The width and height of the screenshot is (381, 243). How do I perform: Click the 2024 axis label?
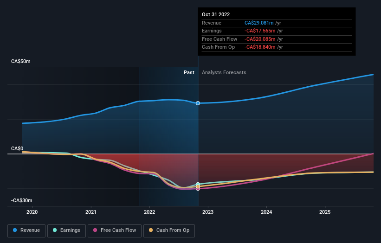[x=266, y=212]
